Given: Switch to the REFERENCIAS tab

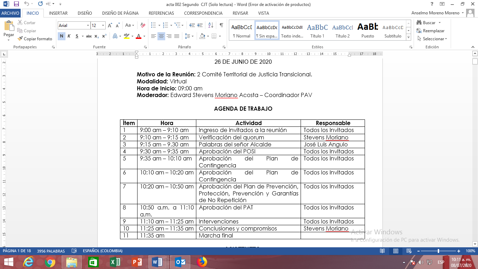Looking at the screenshot, I should (161, 13).
